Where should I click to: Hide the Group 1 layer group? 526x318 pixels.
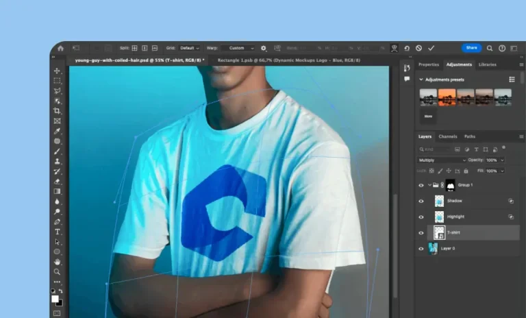pyautogui.click(x=421, y=185)
